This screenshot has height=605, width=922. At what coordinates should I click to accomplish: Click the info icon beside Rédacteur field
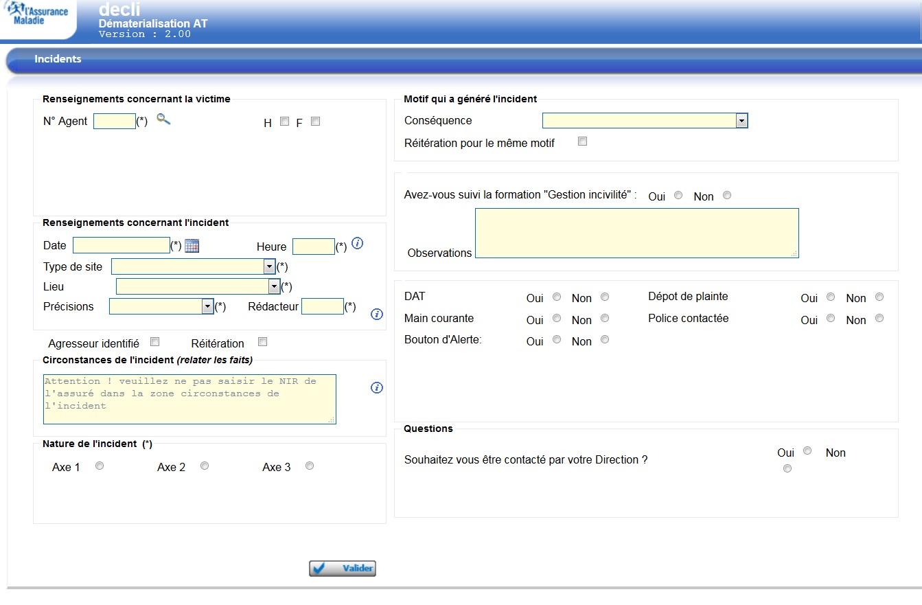click(x=376, y=315)
